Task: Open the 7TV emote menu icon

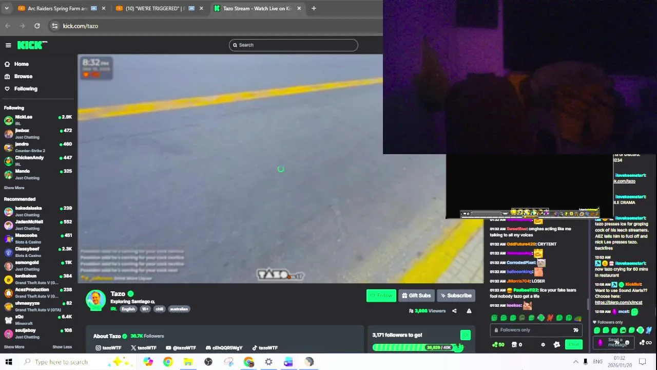Action: coord(576,330)
